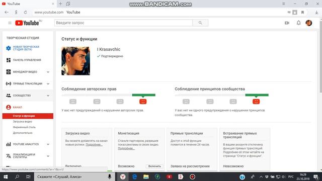This screenshot has height=181, width=322.
Task: Open the Подробнее link in Монетизация card
Action: [x=126, y=148]
